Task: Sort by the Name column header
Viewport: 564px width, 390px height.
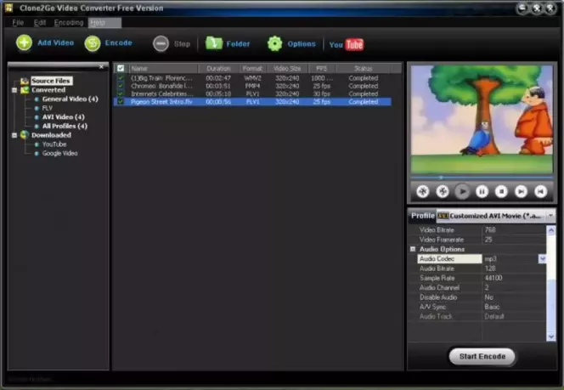Action: tap(163, 68)
